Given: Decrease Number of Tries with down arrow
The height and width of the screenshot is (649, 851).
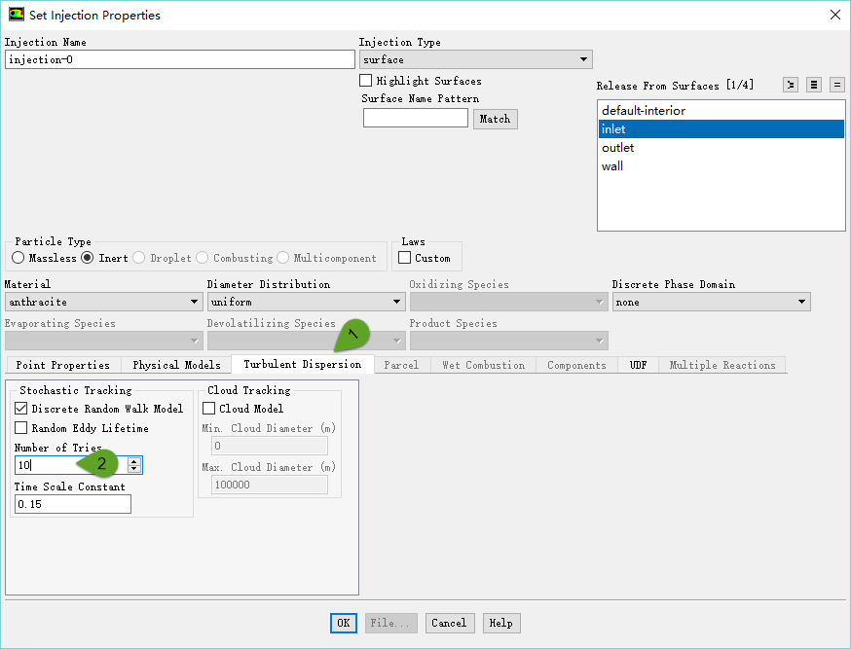Looking at the screenshot, I should [134, 469].
